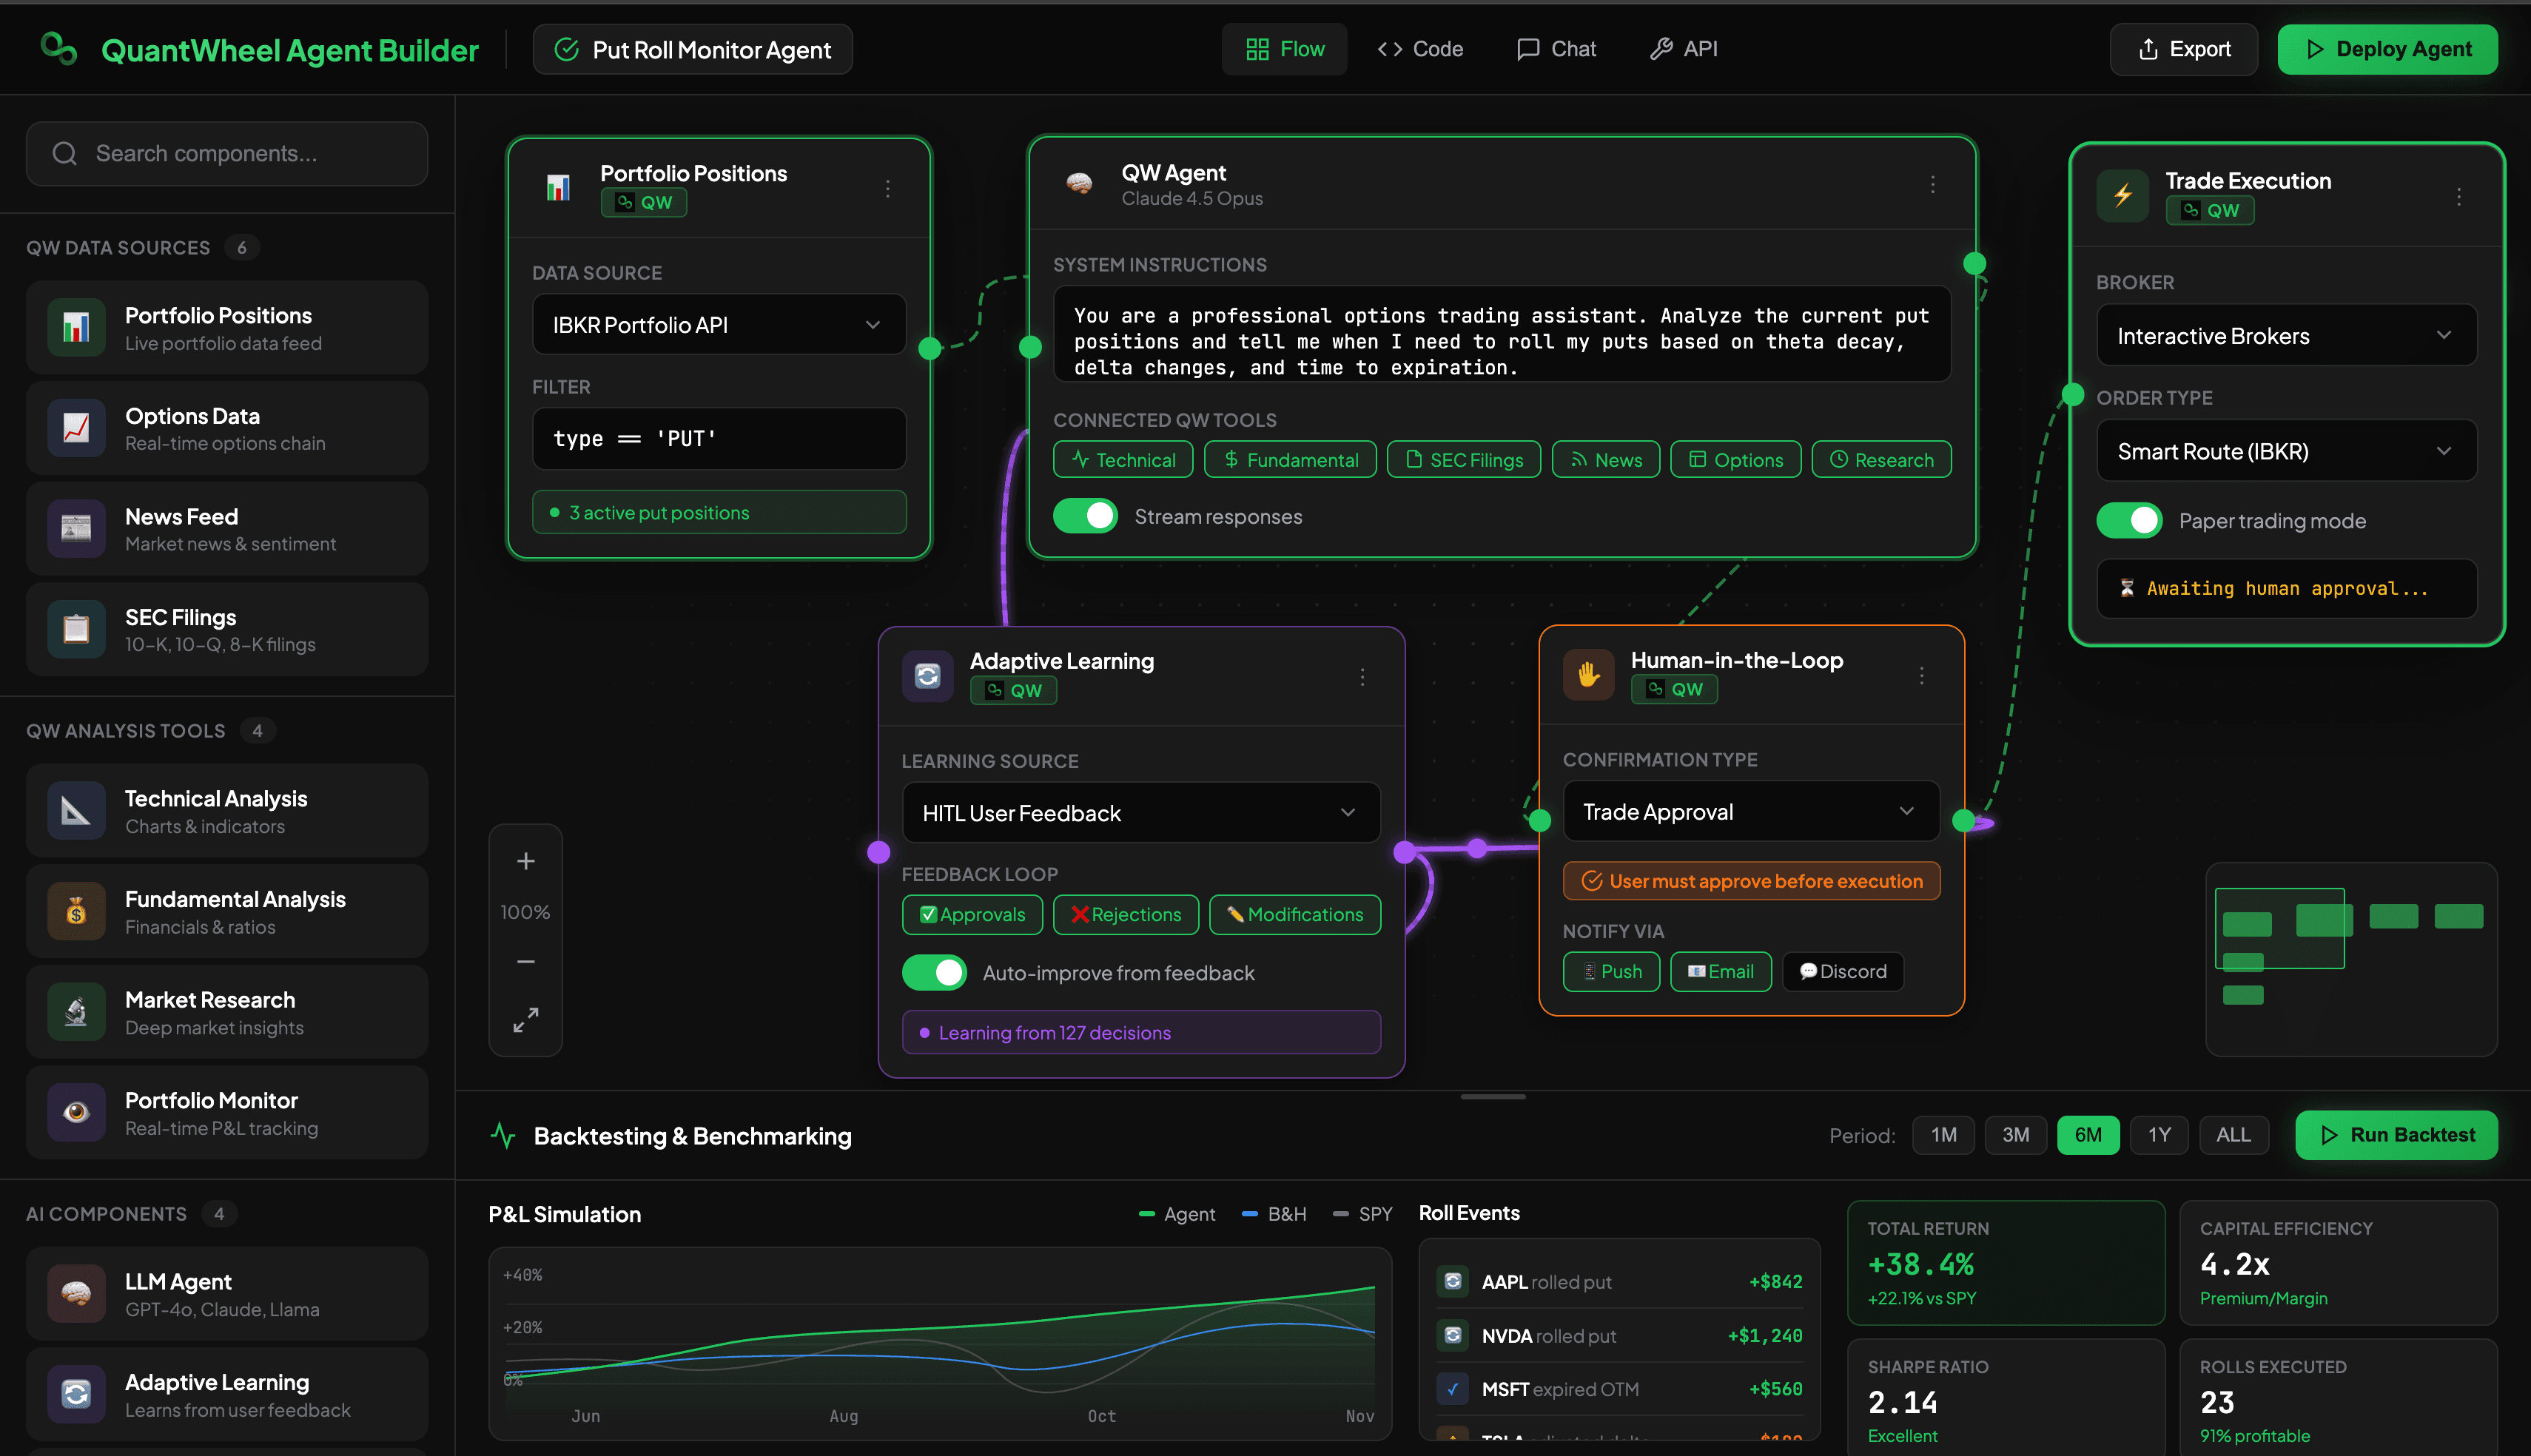The height and width of the screenshot is (1456, 2531).
Task: Click the Trade Execution lightning bolt icon
Action: click(2122, 195)
